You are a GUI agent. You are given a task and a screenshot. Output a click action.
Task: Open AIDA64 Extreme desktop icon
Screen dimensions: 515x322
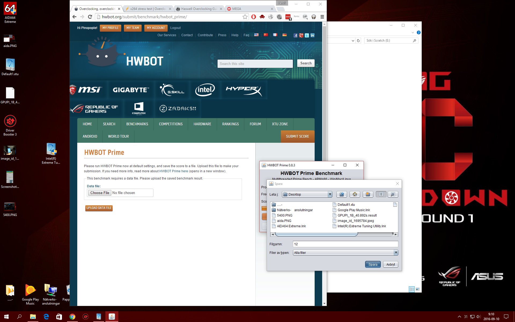pyautogui.click(x=10, y=13)
